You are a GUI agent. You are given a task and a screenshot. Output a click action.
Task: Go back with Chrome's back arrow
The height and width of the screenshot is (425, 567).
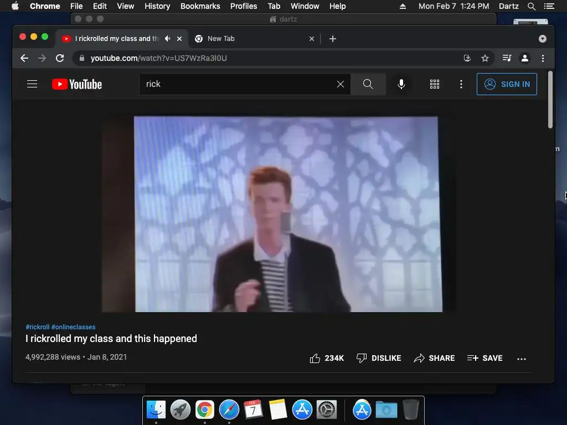[x=24, y=58]
